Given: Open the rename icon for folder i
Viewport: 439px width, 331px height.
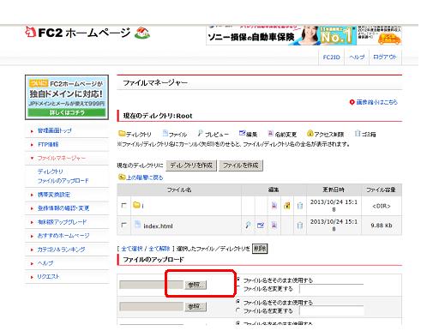Looking at the screenshot, I should coord(274,206).
